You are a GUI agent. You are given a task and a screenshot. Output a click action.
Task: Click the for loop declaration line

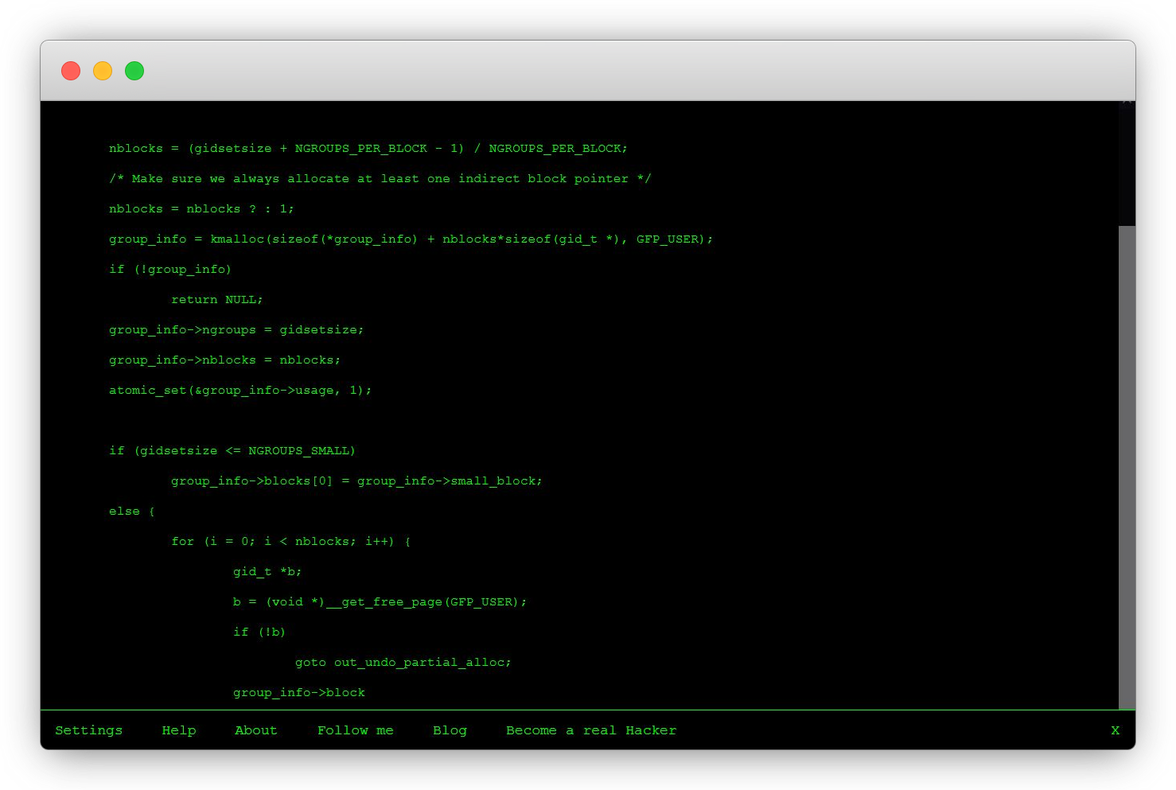coord(291,541)
